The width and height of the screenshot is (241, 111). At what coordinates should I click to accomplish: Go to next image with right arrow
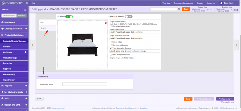236,45
